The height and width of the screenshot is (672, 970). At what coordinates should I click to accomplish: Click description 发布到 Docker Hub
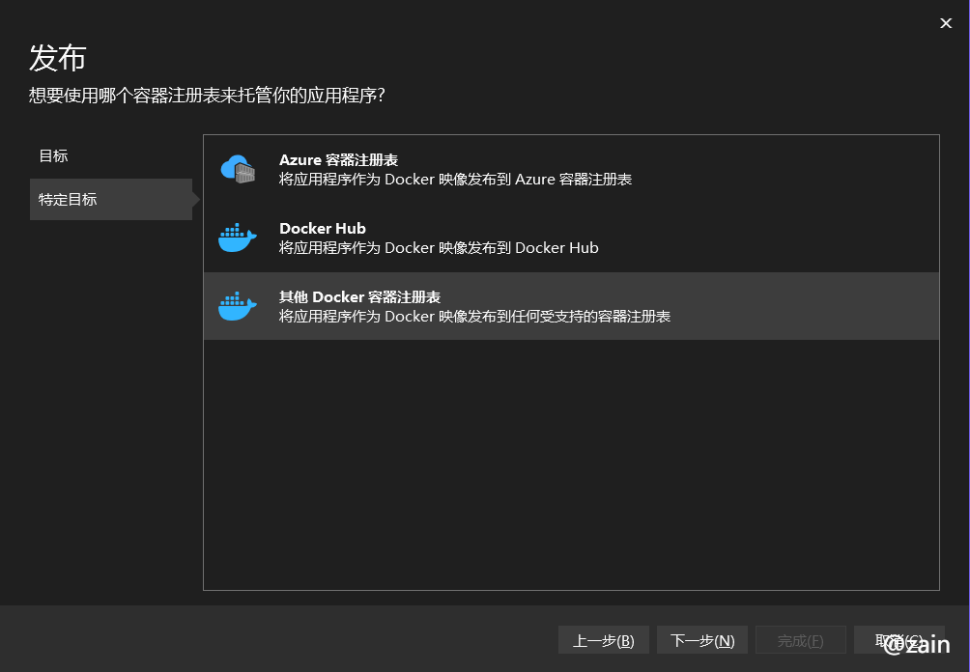tap(439, 248)
